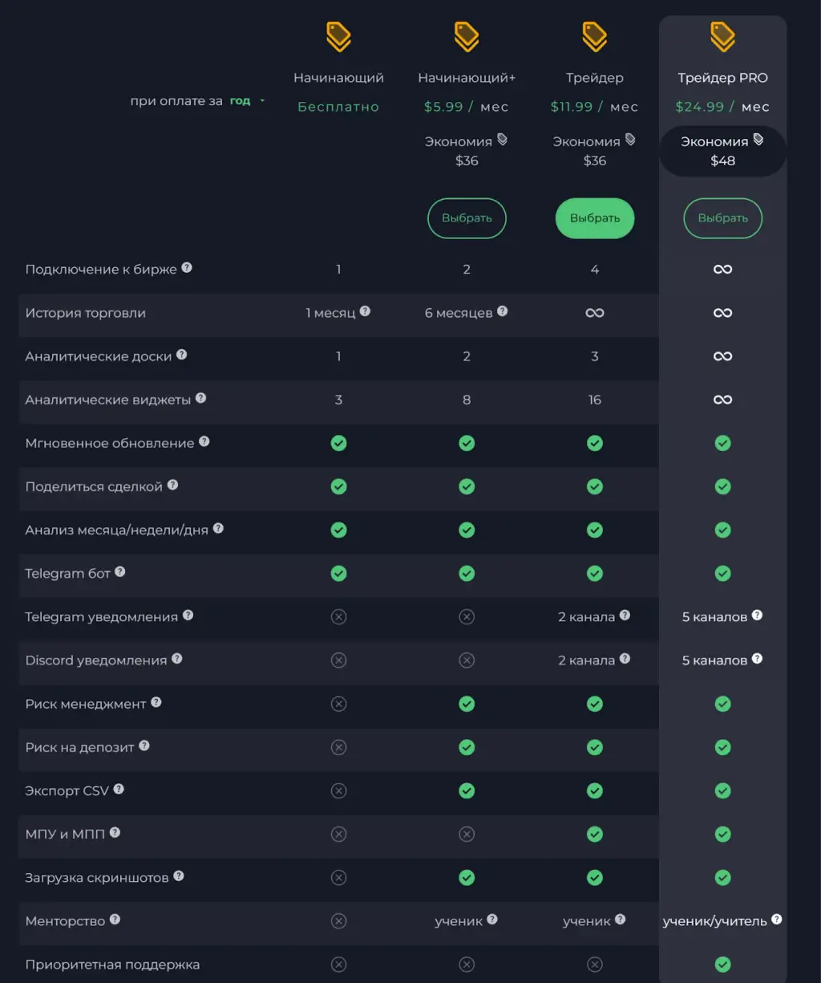
Task: Click Экономия tag icon under Трейдер price
Action: [x=630, y=140]
